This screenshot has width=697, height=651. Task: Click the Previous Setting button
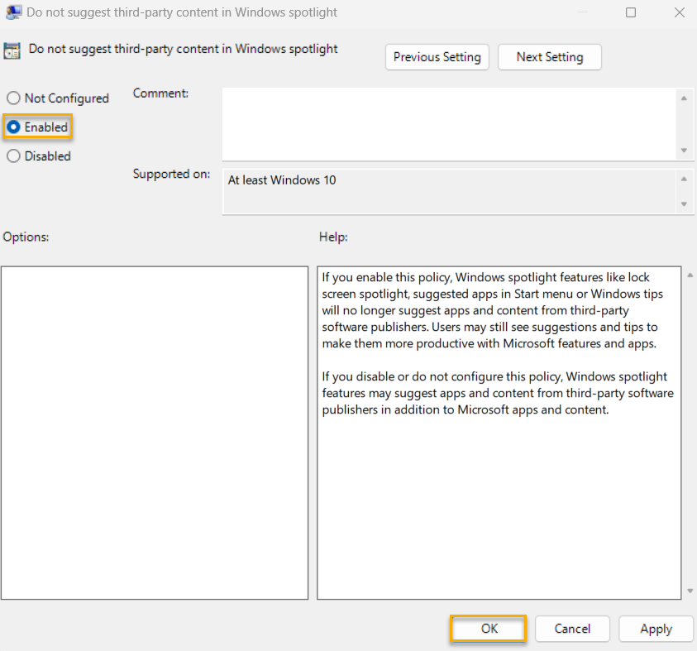pyautogui.click(x=437, y=57)
